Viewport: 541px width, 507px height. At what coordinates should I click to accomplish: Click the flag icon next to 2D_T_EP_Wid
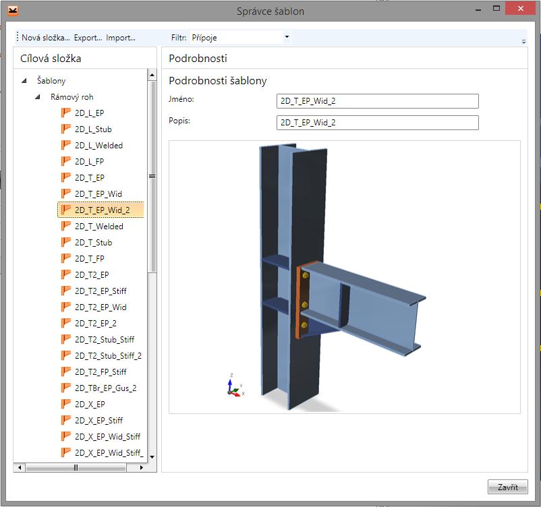[x=65, y=193]
